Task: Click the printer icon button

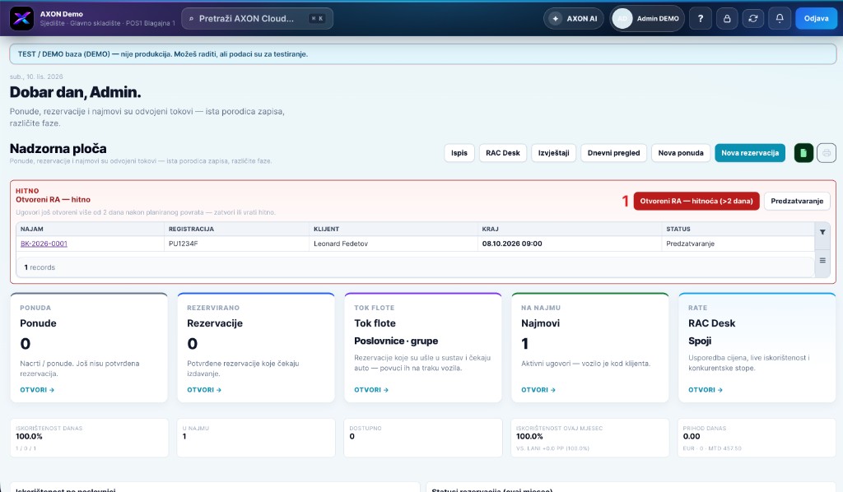Action: pos(827,153)
